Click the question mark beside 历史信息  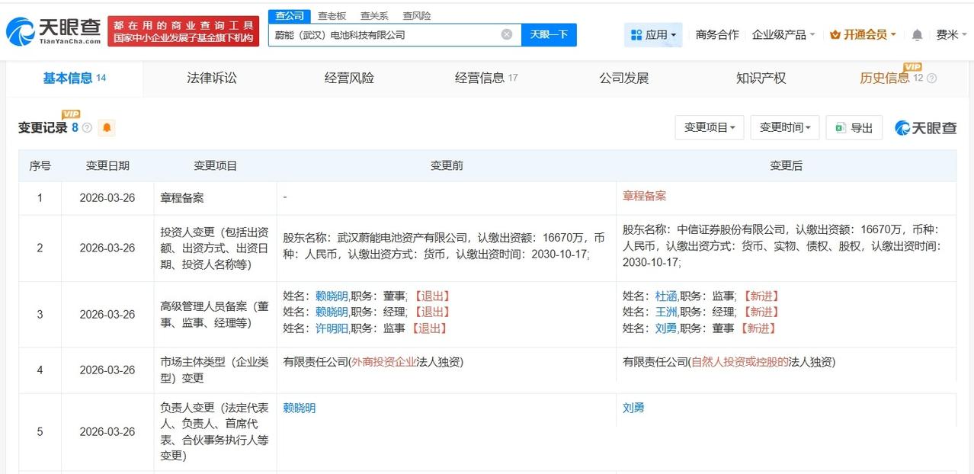[x=931, y=78]
